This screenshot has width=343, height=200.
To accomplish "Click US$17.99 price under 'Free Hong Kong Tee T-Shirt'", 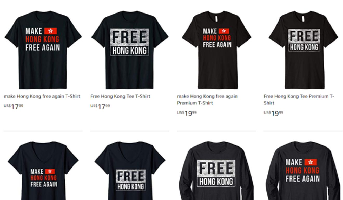I will 100,106.
